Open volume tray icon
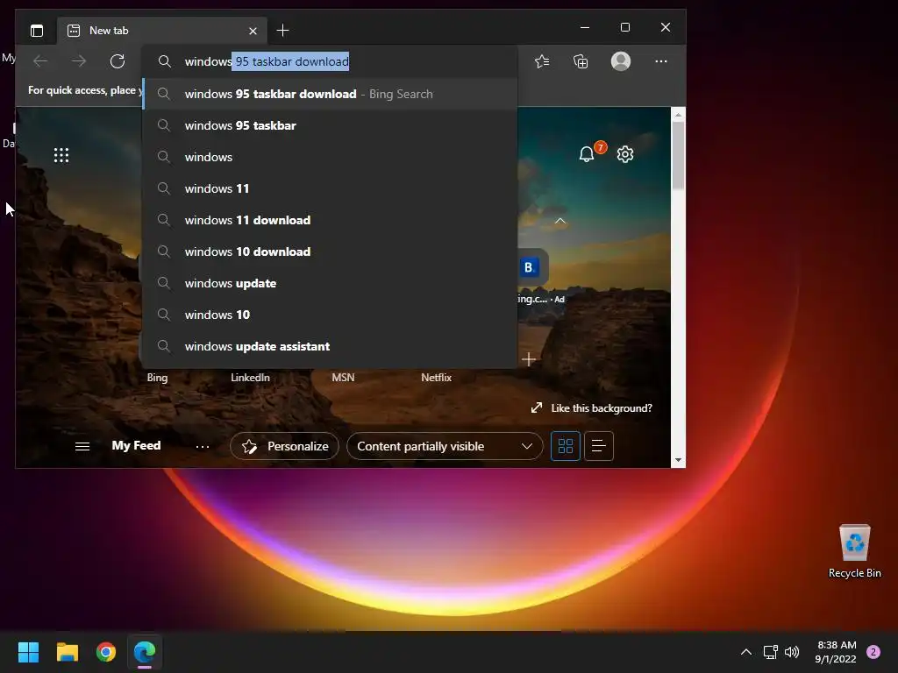The image size is (898, 673). (x=792, y=652)
